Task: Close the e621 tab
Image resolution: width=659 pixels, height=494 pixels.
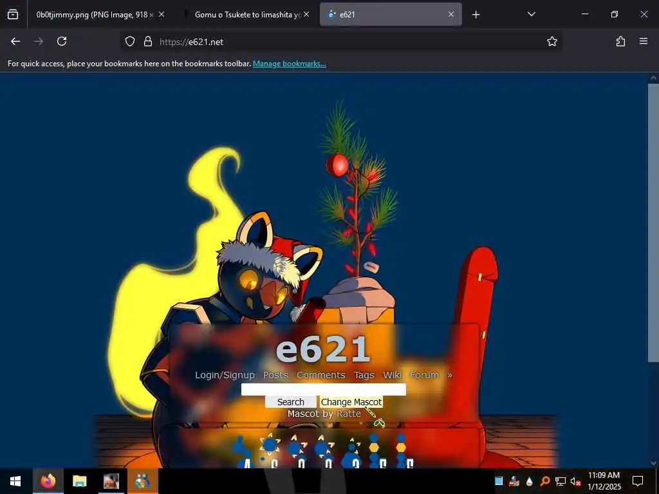Action: 451,14
